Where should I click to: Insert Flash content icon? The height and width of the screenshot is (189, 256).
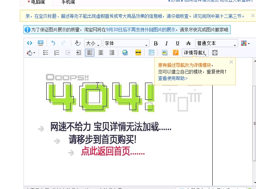176,53
